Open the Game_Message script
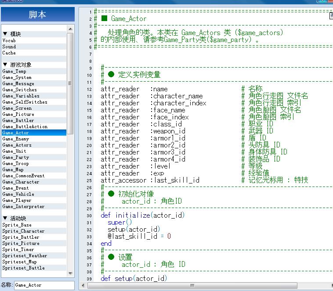 pyautogui.click(x=34, y=84)
